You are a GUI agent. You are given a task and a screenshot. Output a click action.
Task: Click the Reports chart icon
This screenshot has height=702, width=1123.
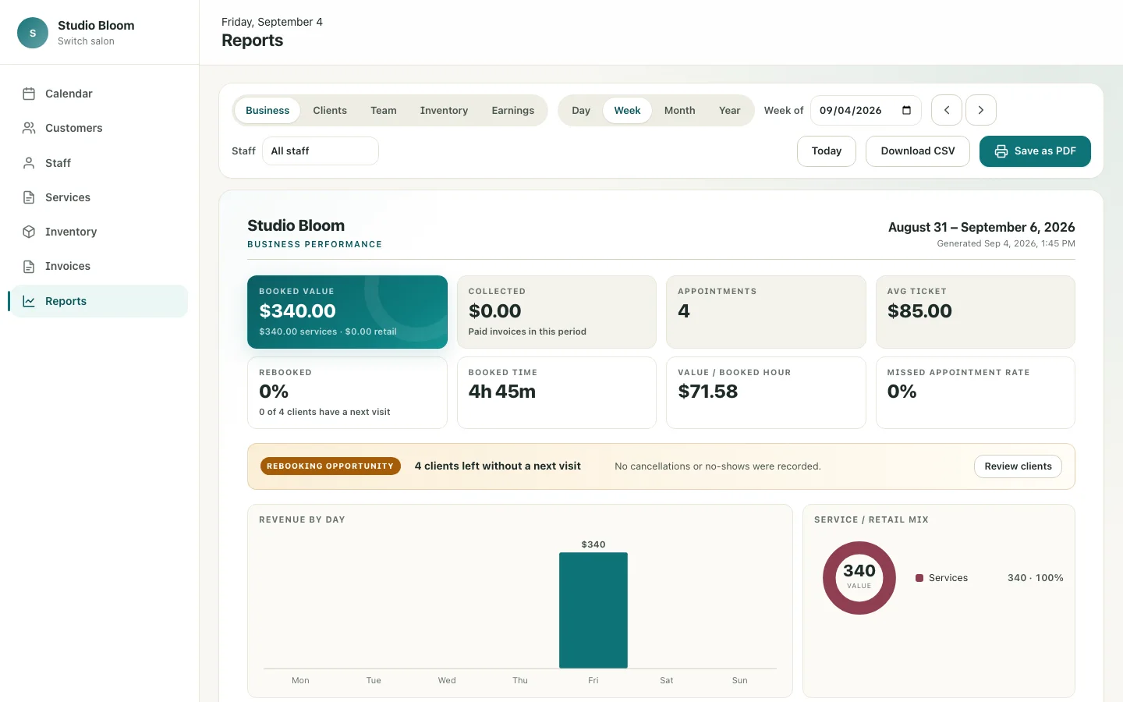pyautogui.click(x=29, y=301)
